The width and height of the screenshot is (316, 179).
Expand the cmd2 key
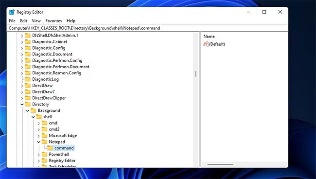tap(39, 129)
